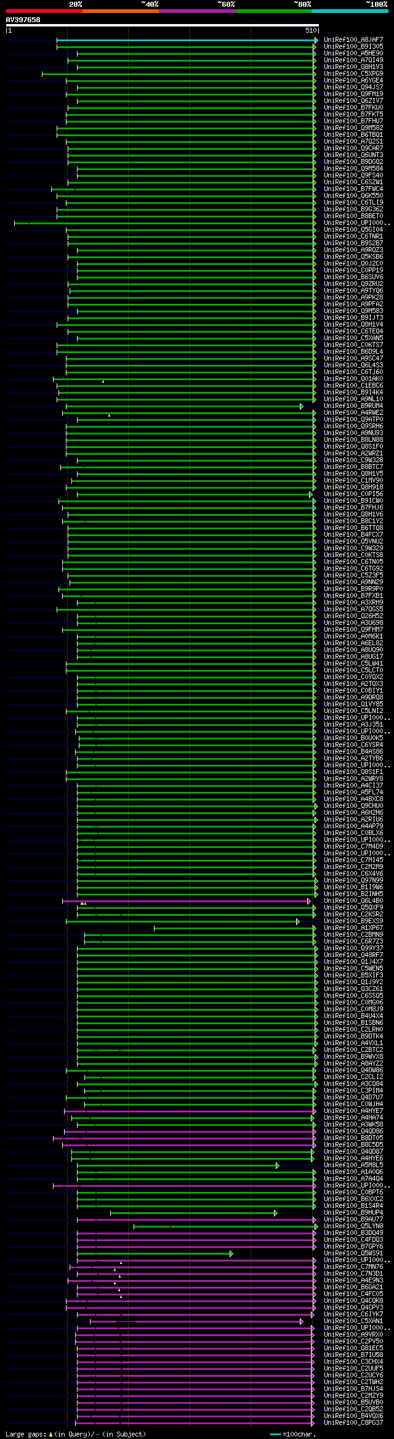Open hit UniRef100_Q9M582
The height and width of the screenshot is (1439, 394).
[x=353, y=128]
